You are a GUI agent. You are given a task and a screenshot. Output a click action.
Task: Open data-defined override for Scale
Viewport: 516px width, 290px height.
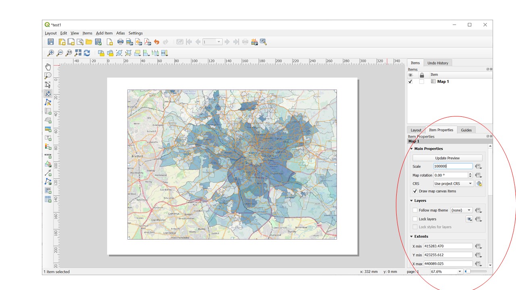(x=479, y=166)
